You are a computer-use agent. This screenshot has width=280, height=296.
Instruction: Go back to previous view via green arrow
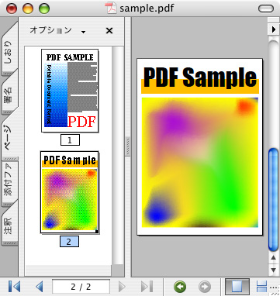(x=180, y=287)
